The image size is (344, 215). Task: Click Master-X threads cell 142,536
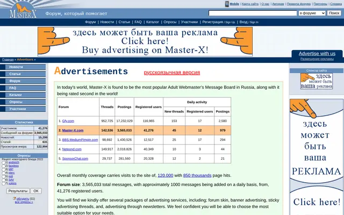pos(107,130)
